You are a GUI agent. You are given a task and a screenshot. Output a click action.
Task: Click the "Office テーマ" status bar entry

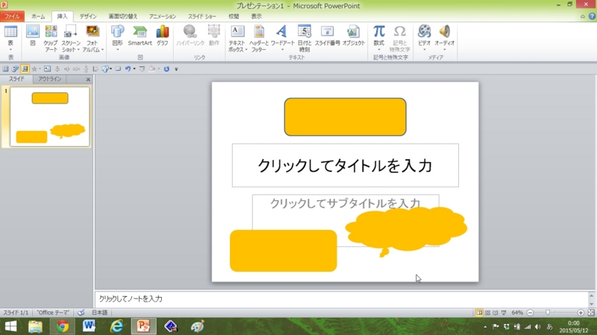tap(53, 313)
